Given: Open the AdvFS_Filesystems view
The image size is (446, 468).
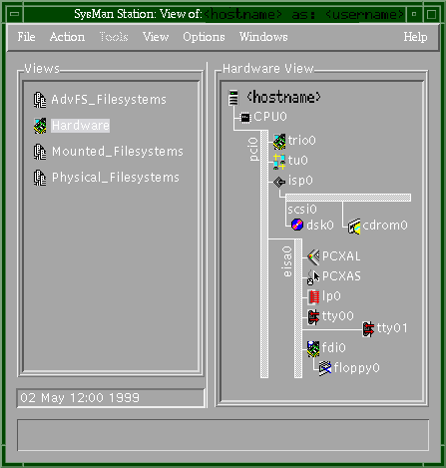Looking at the screenshot, I should tap(100, 100).
